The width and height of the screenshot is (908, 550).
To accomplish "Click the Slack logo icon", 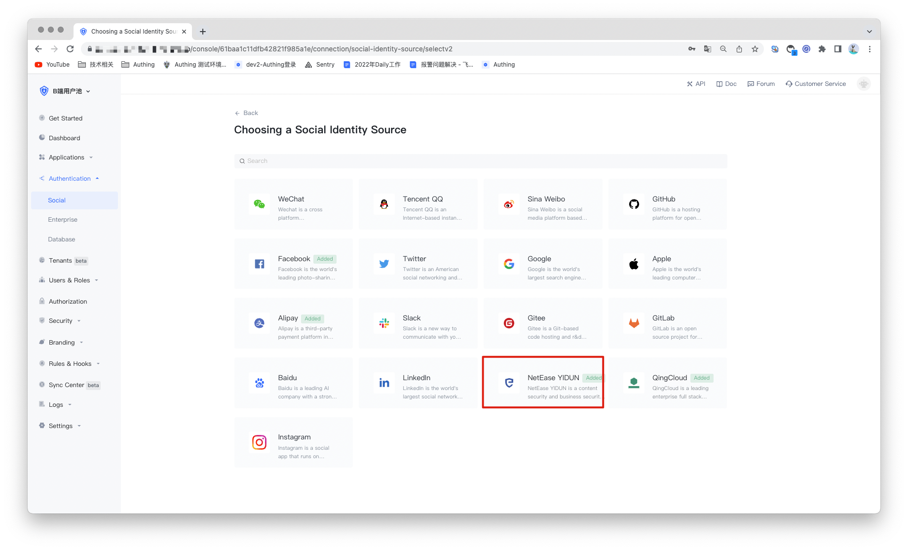I will point(384,323).
